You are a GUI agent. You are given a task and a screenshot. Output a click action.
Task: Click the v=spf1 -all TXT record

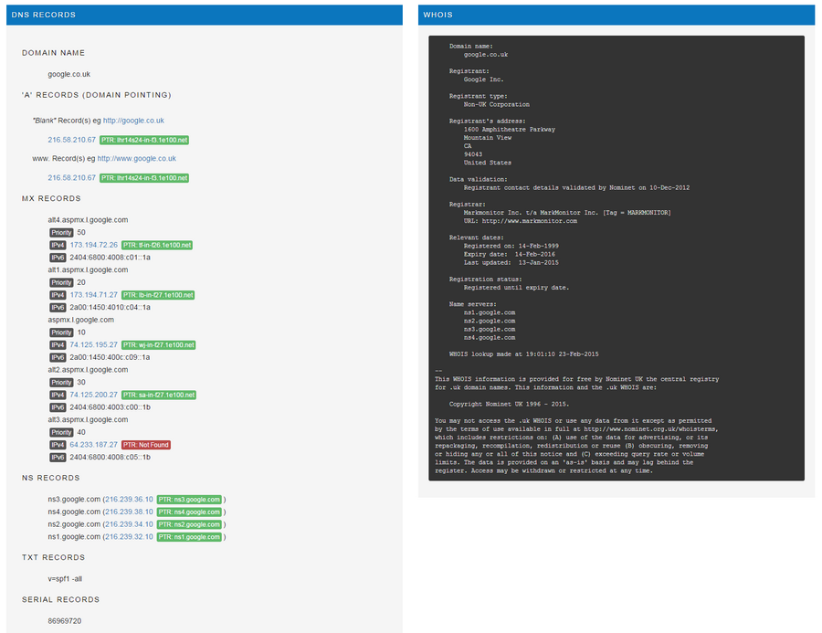click(x=65, y=579)
